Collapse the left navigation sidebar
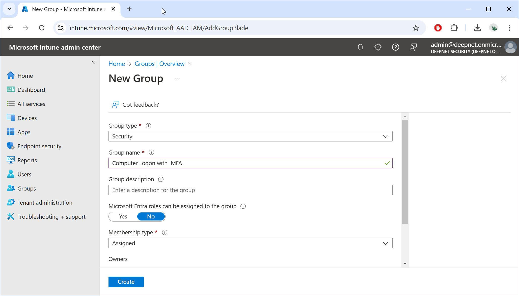Viewport: 519px width, 296px height. click(x=93, y=62)
